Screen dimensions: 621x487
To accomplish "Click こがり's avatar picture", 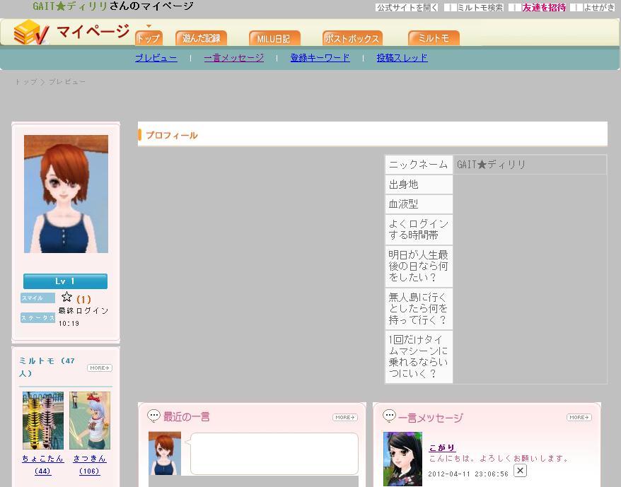I will coord(402,459).
